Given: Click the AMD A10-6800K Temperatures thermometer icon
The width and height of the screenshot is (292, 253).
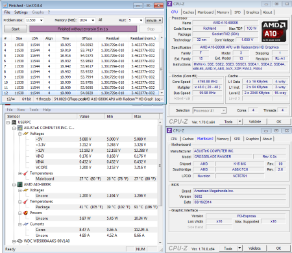Looking at the screenshot, I should click(x=25, y=202).
